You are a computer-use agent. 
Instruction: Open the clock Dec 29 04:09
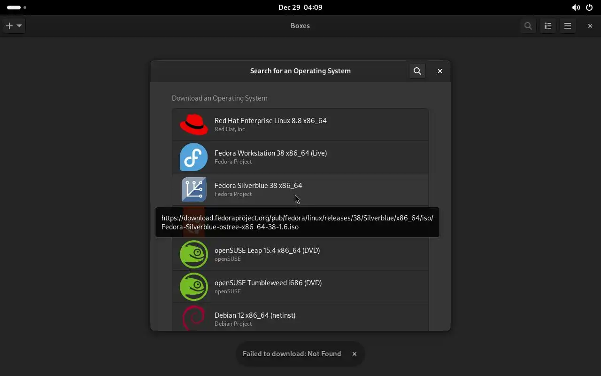coord(300,8)
